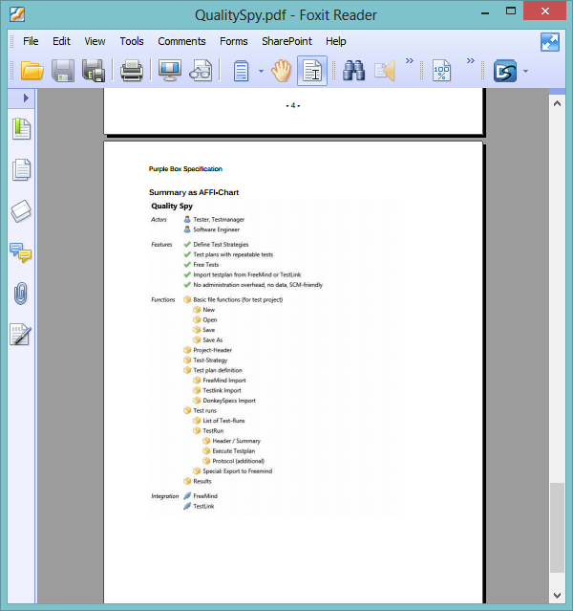Click the vertical scrollbar thumb
Viewport: 573px width, 611px height.
click(557, 528)
